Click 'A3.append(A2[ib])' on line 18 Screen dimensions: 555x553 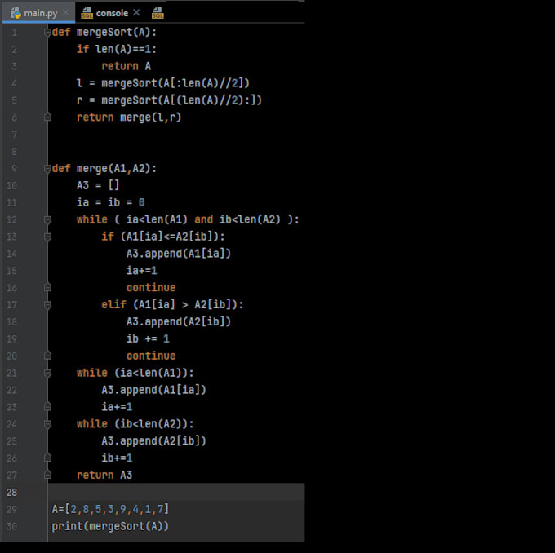click(x=179, y=321)
